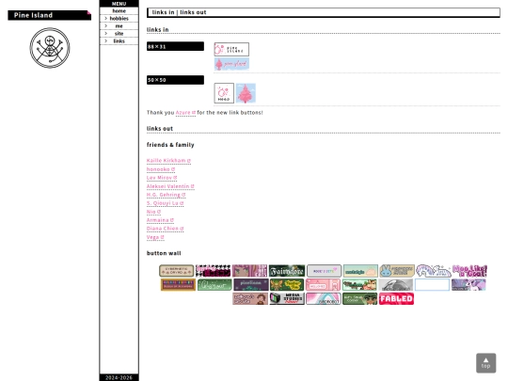Image resolution: width=508 pixels, height=381 pixels.
Task: Open the pink and black checkered button
Action: [214, 271]
